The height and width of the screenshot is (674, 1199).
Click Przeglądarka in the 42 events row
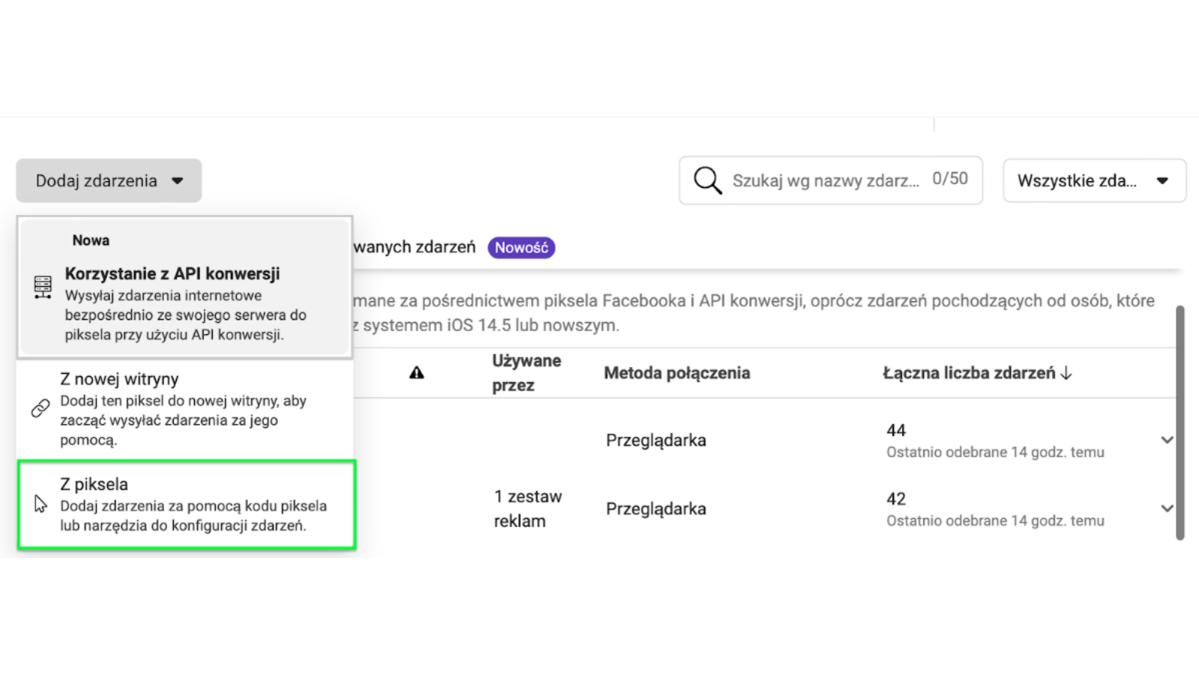[x=656, y=509]
